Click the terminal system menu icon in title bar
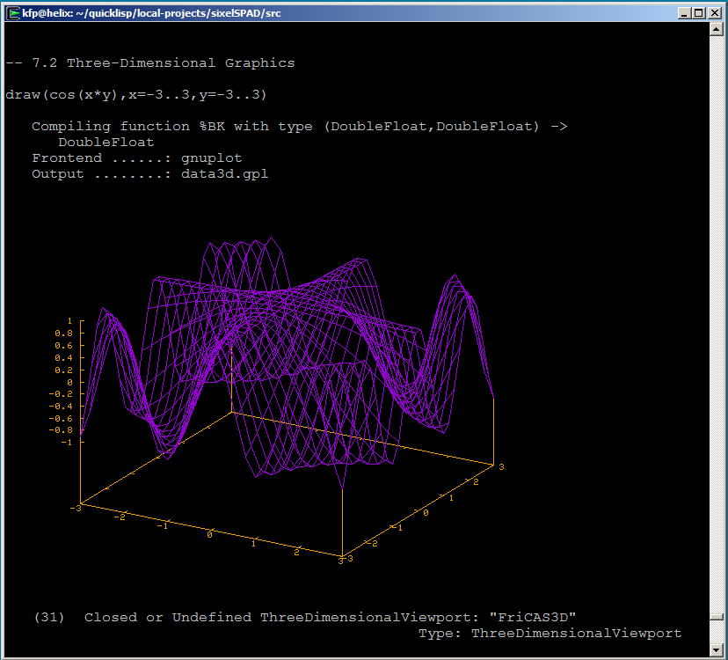 [12, 13]
